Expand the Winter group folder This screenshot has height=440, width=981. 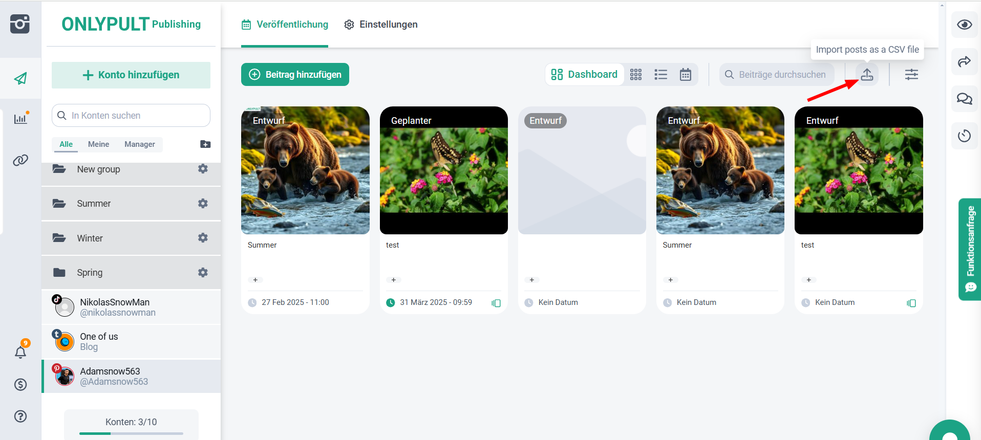point(90,238)
